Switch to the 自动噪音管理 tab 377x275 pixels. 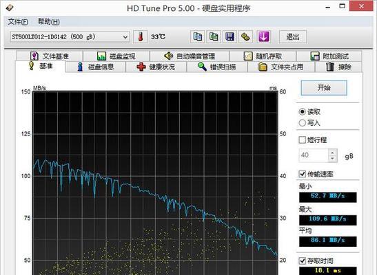pyautogui.click(x=190, y=56)
